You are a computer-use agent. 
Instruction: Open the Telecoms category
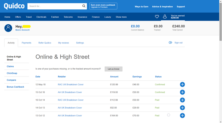[68, 17]
